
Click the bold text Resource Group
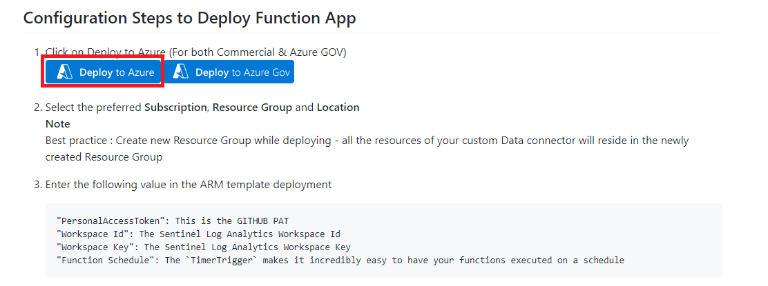pos(252,108)
